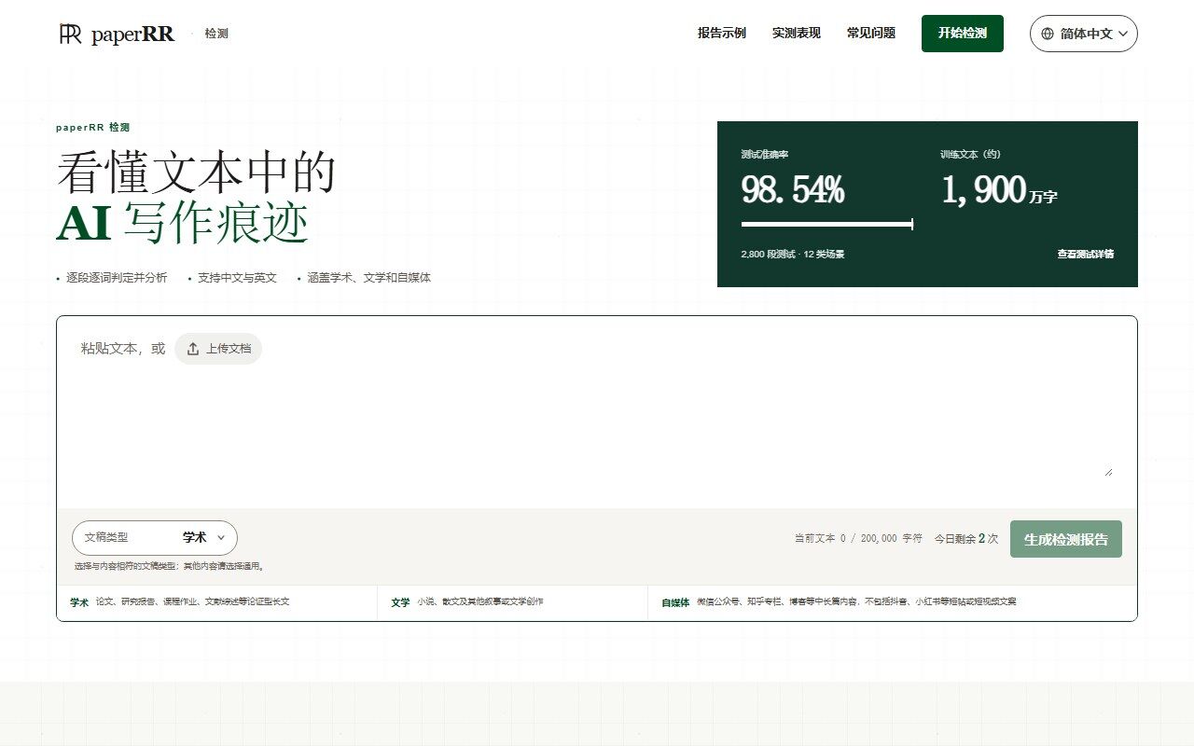
Task: Click the 98.54% accuracy figure
Action: click(x=793, y=189)
